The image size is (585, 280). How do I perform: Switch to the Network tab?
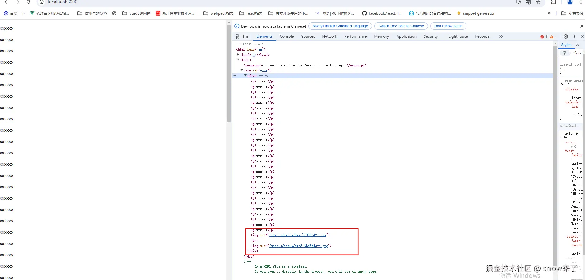point(330,36)
